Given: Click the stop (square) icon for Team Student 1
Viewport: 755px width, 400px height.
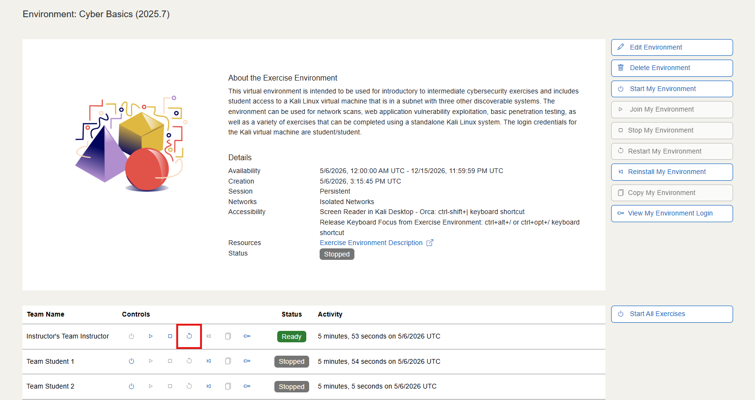Looking at the screenshot, I should tap(170, 361).
